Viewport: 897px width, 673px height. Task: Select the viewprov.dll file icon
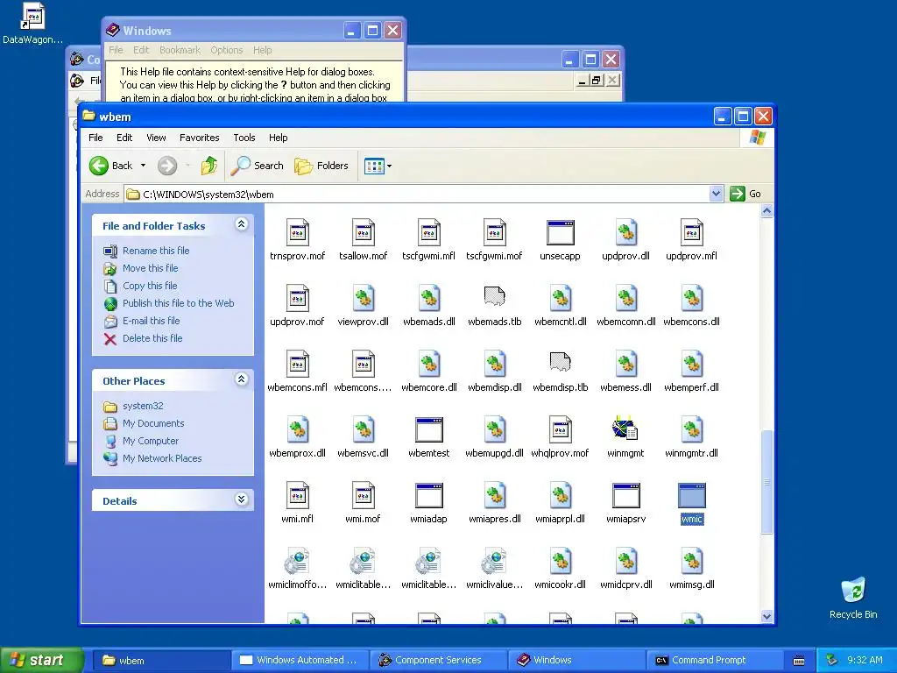364,298
